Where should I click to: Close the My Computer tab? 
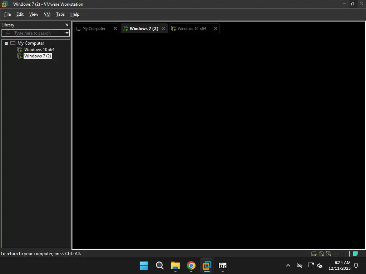click(115, 29)
